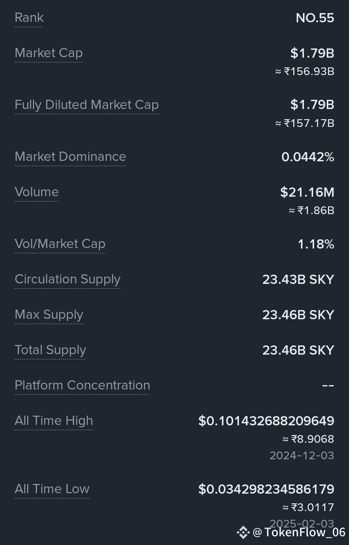The width and height of the screenshot is (349, 545).
Task: Click the NO.55 rank value
Action: pyautogui.click(x=315, y=18)
